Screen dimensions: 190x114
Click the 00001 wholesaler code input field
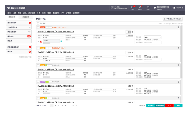pos(51,41)
